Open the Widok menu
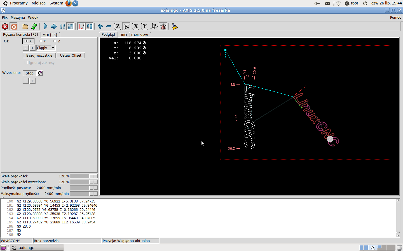The height and width of the screenshot is (251, 403). point(33,17)
